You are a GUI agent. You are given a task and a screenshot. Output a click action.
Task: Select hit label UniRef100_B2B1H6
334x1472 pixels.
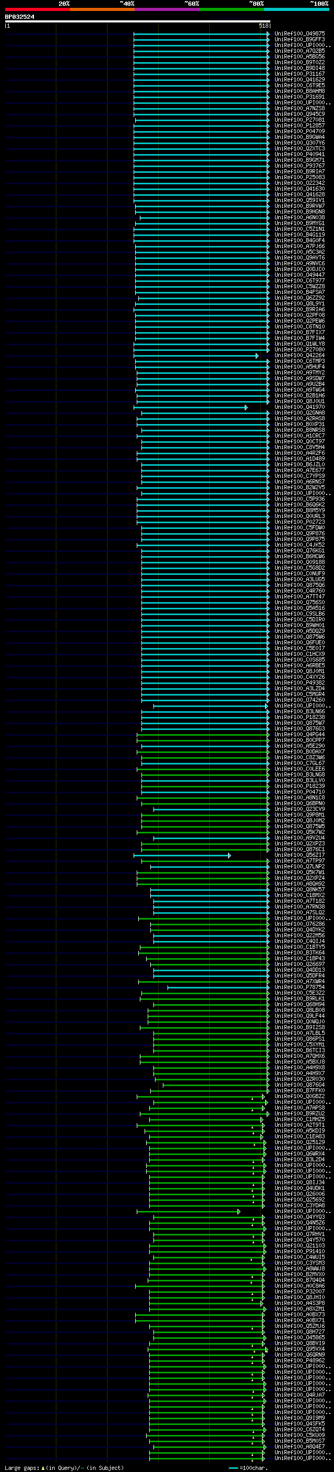pyautogui.click(x=300, y=395)
